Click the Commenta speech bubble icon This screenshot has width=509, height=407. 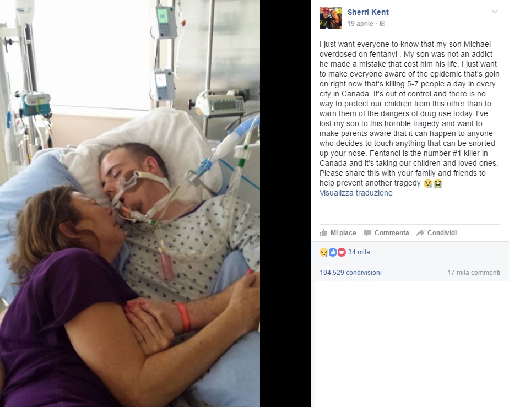[x=367, y=233]
